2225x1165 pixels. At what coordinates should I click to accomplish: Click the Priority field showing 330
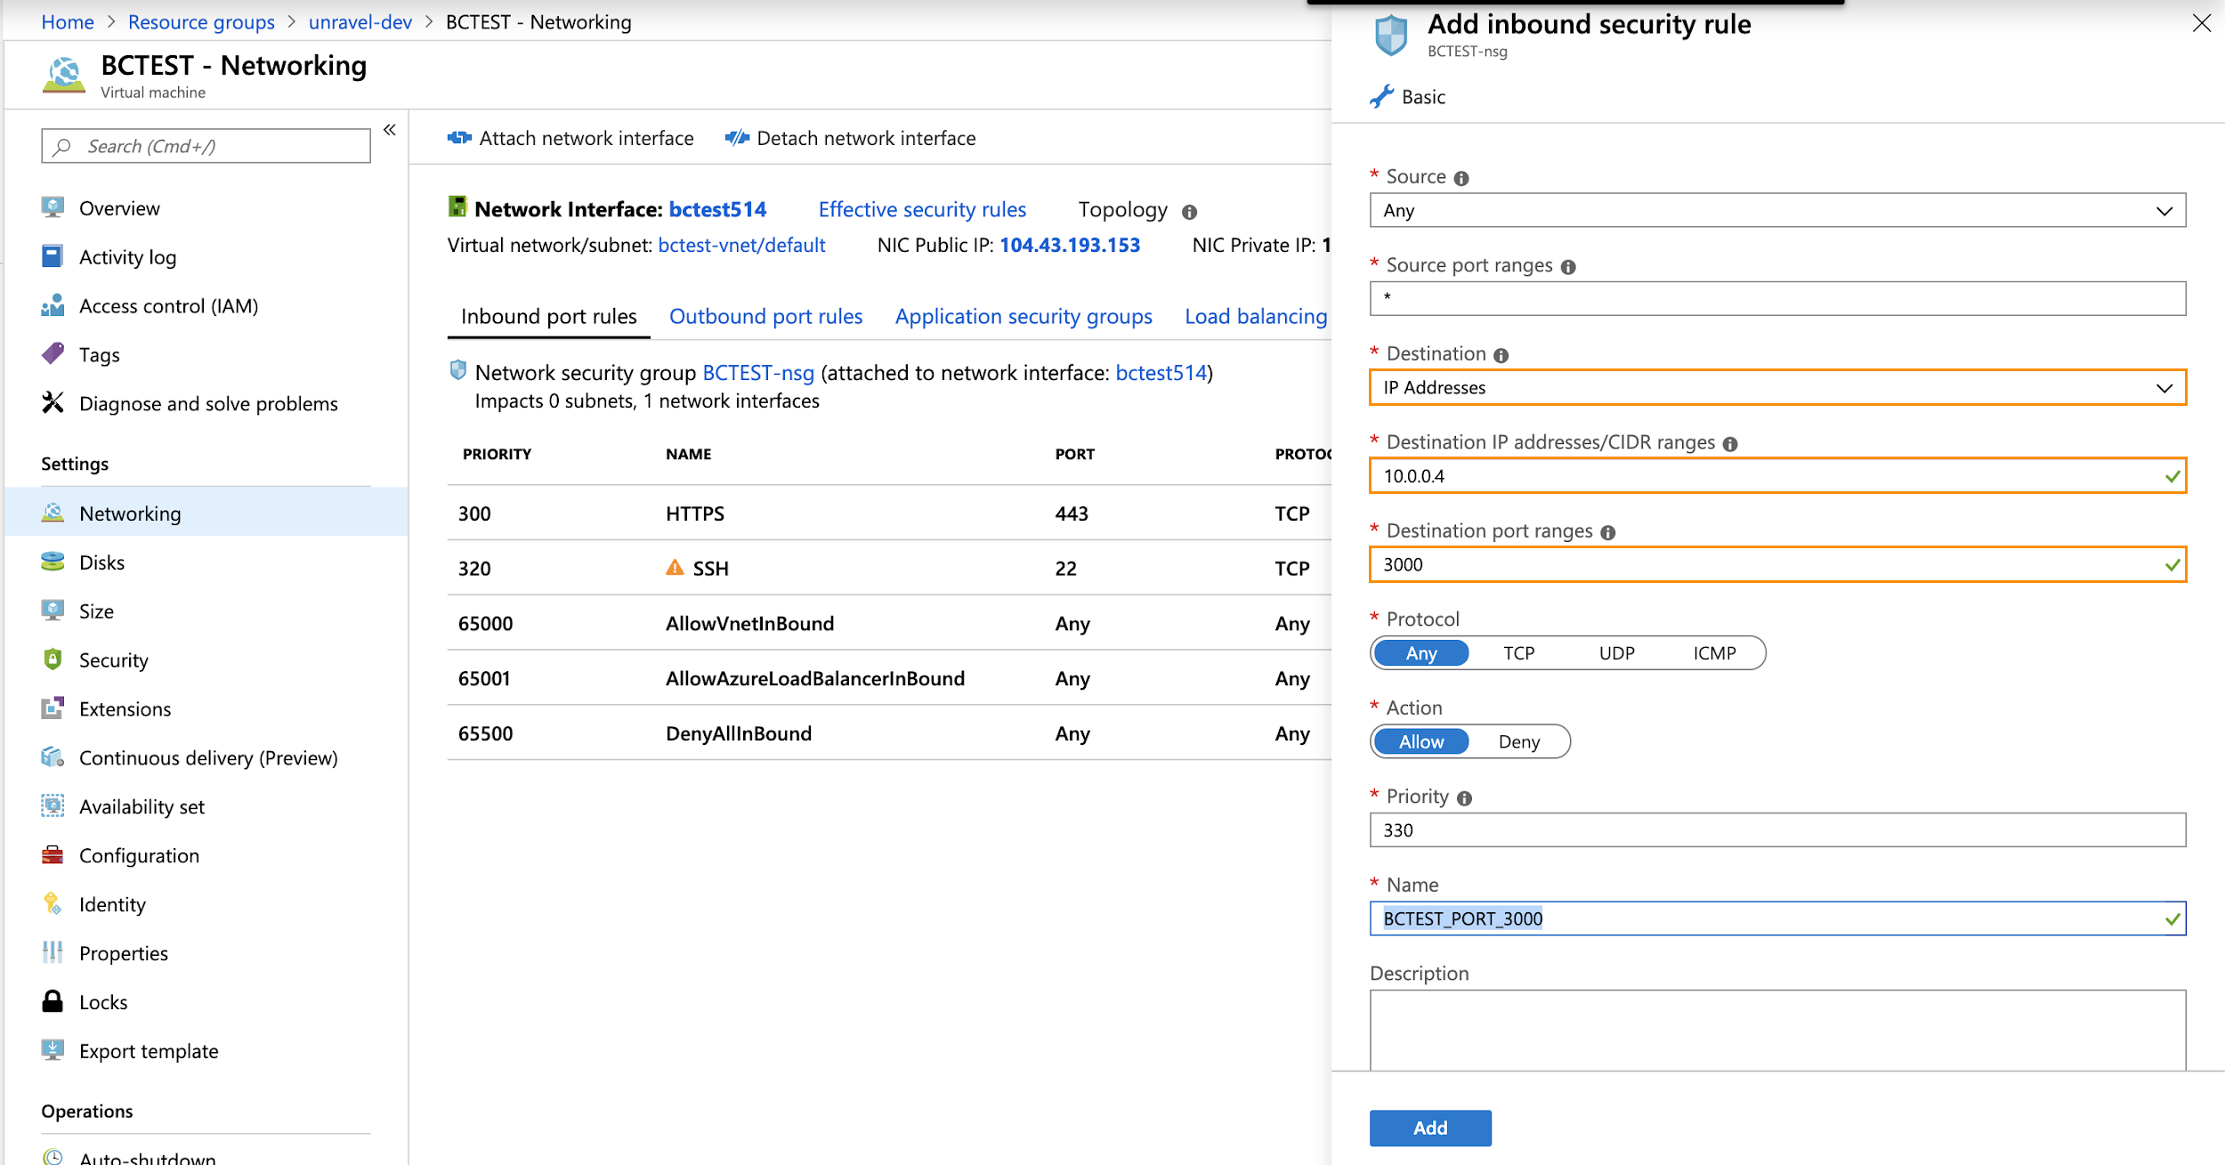coord(1777,829)
